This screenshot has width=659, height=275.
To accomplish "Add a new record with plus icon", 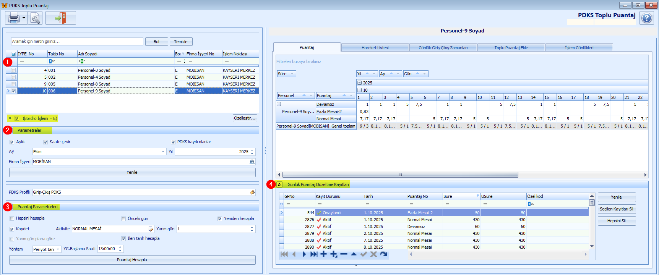I will point(323,254).
